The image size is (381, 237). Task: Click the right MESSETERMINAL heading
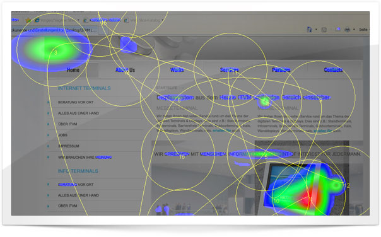pos(278,108)
